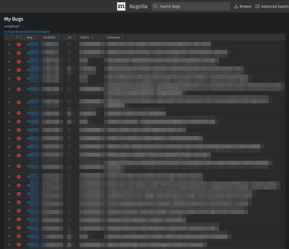
Task: Sort the list by the Bug column header
Action: coord(30,37)
